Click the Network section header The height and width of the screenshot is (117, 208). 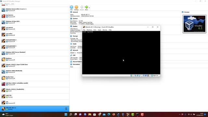75,50
